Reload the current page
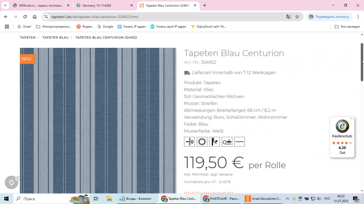Image resolution: width=364 pixels, height=204 pixels. tap(25, 17)
